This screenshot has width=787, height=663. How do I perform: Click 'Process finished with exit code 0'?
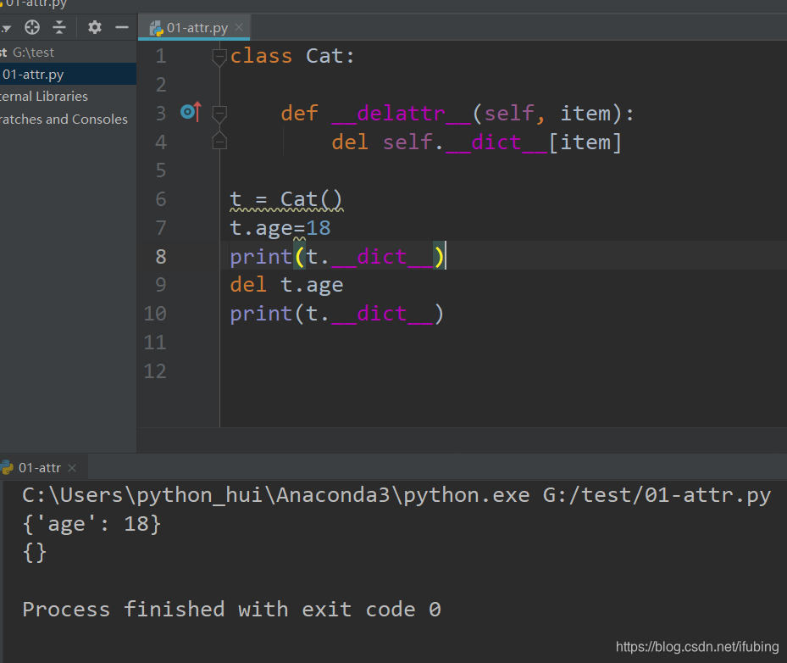click(x=232, y=610)
